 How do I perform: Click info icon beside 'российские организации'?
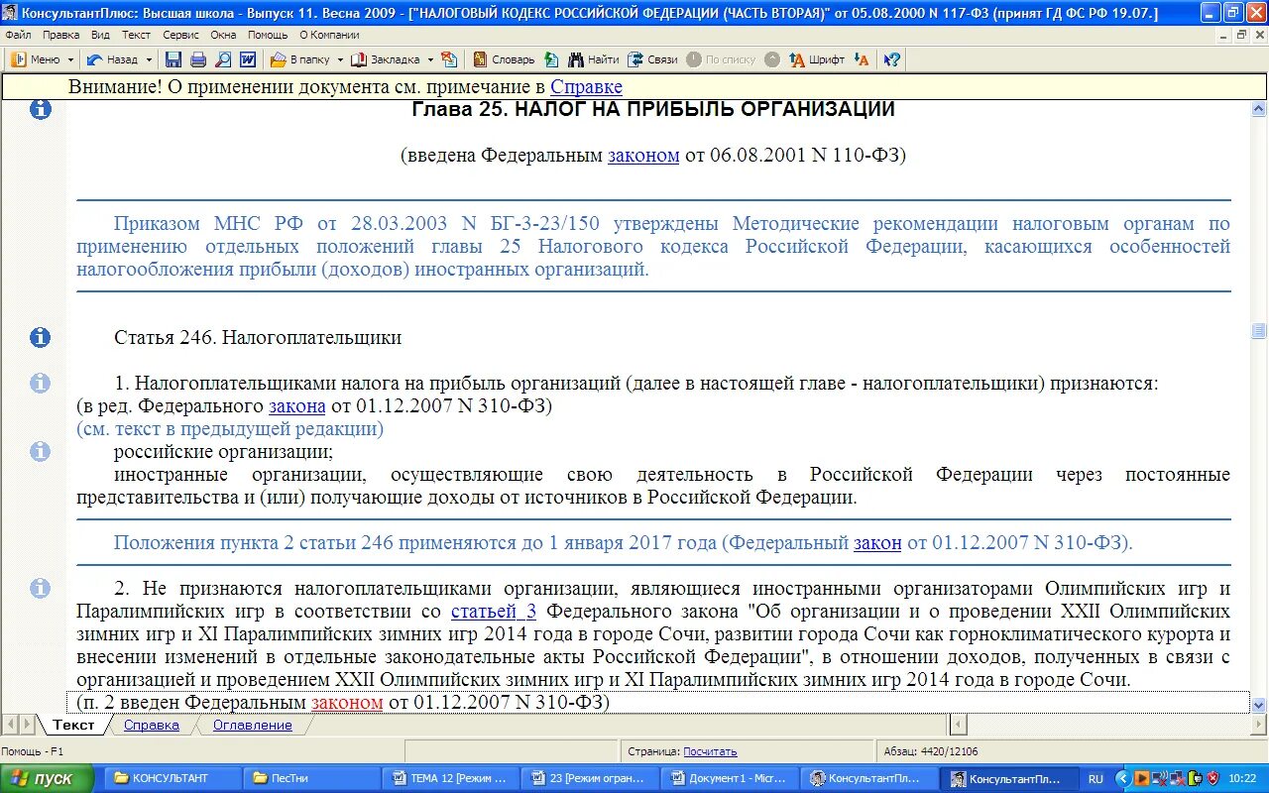(x=40, y=451)
